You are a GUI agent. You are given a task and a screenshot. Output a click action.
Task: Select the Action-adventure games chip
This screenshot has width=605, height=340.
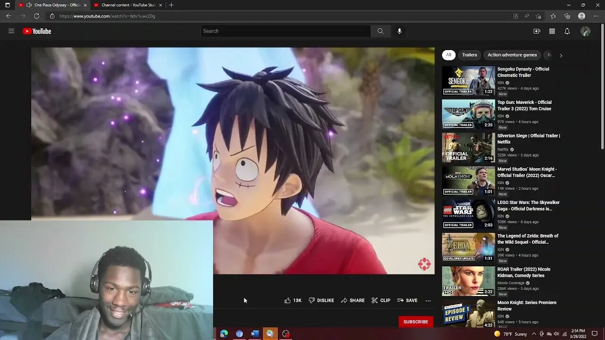(512, 55)
